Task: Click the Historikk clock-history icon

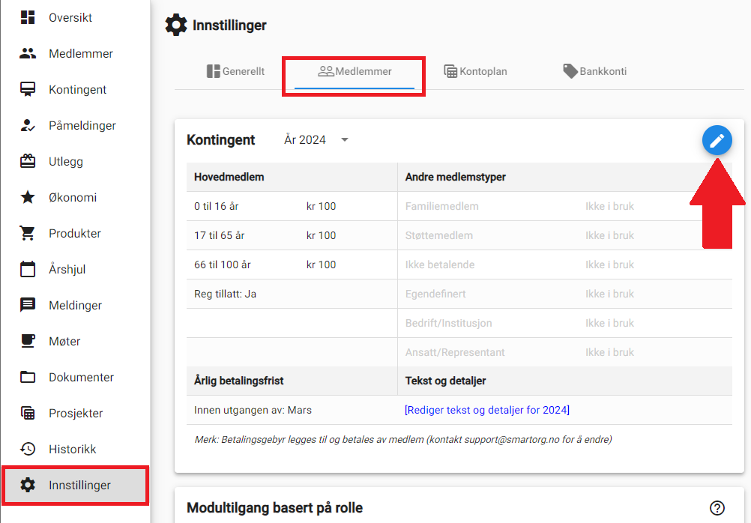Action: click(x=28, y=449)
